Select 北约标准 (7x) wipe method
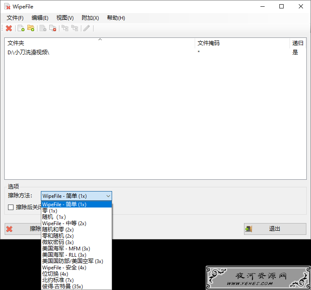Viewport: 311px width, 290px height. (77, 280)
